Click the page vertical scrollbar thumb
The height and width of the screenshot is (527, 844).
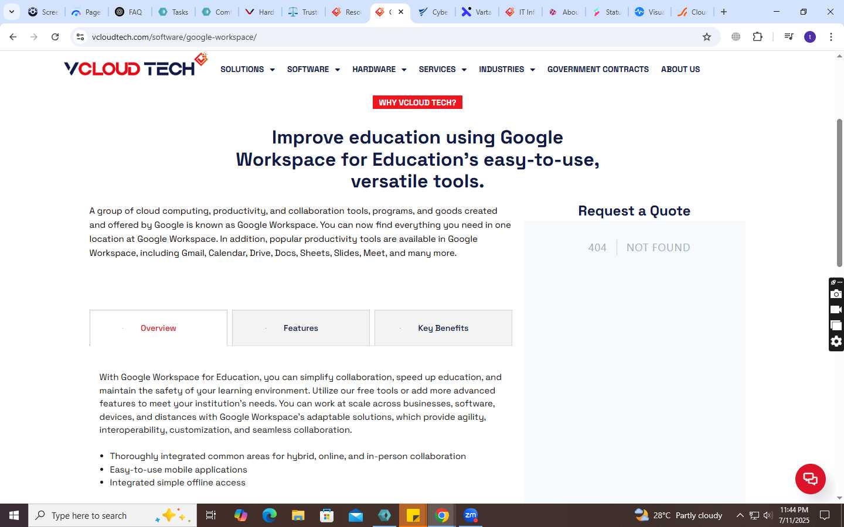click(x=839, y=193)
